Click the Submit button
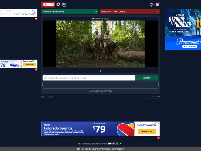The image size is (201, 151). coord(147,78)
